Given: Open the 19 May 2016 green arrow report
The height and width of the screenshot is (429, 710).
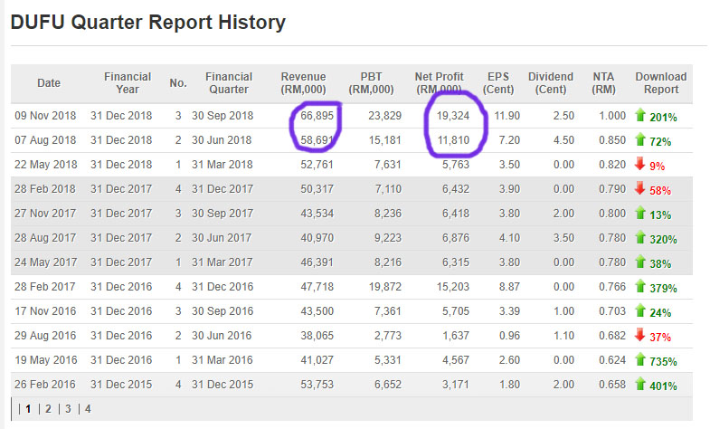Looking at the screenshot, I should point(639,359).
